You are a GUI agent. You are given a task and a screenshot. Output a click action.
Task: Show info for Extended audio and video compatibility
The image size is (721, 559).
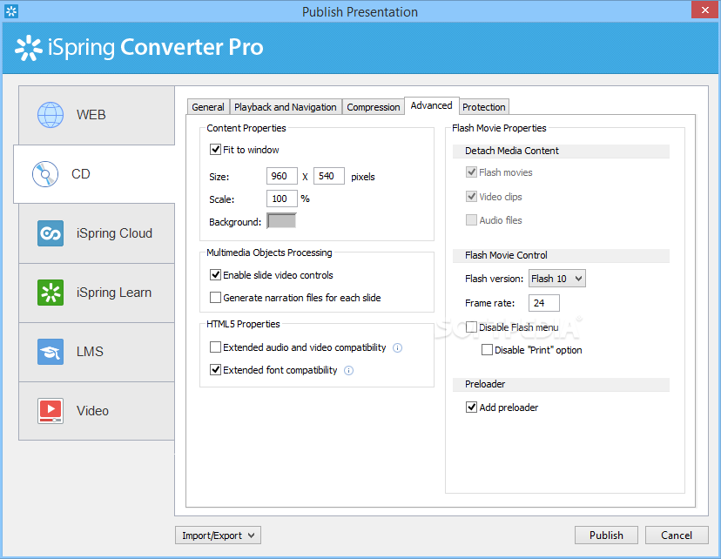coord(397,348)
